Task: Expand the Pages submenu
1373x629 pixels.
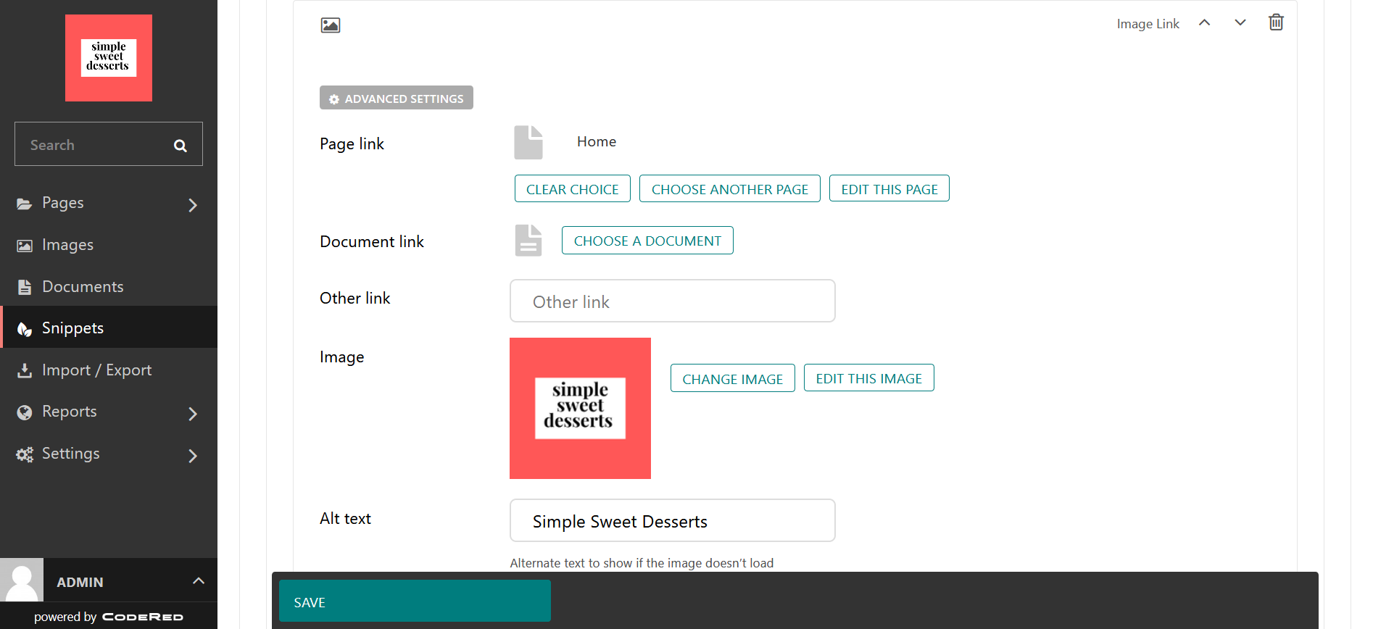Action: click(192, 205)
